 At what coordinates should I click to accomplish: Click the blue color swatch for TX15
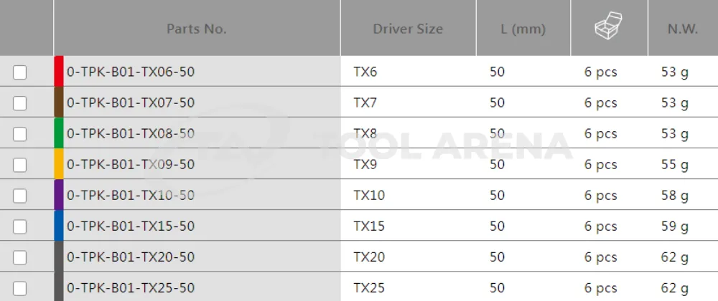[59, 226]
